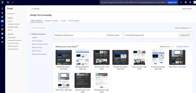Expand the Brand kit dropdown

167,47
